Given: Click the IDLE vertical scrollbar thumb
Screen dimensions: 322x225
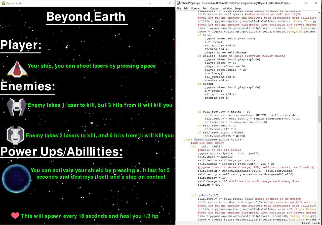Looking at the screenshot, I should 320,109.
